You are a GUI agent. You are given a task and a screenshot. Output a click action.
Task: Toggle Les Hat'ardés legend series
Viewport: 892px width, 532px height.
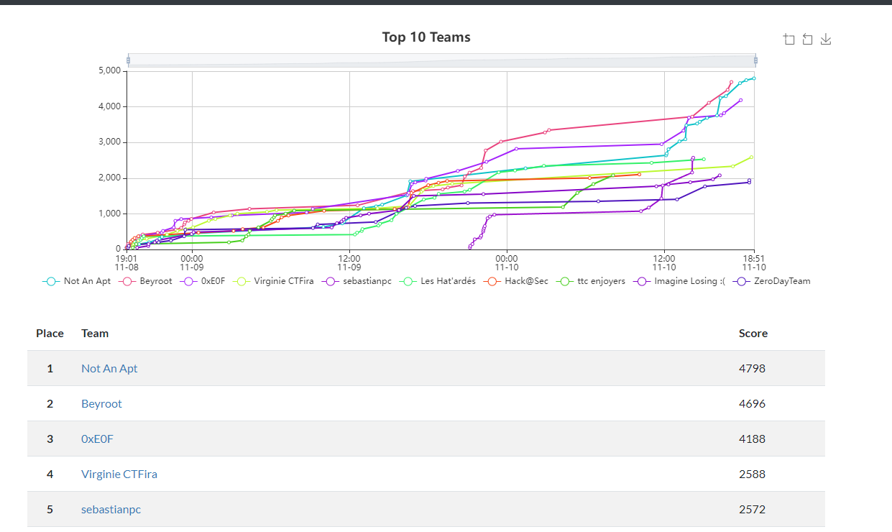tap(438, 281)
